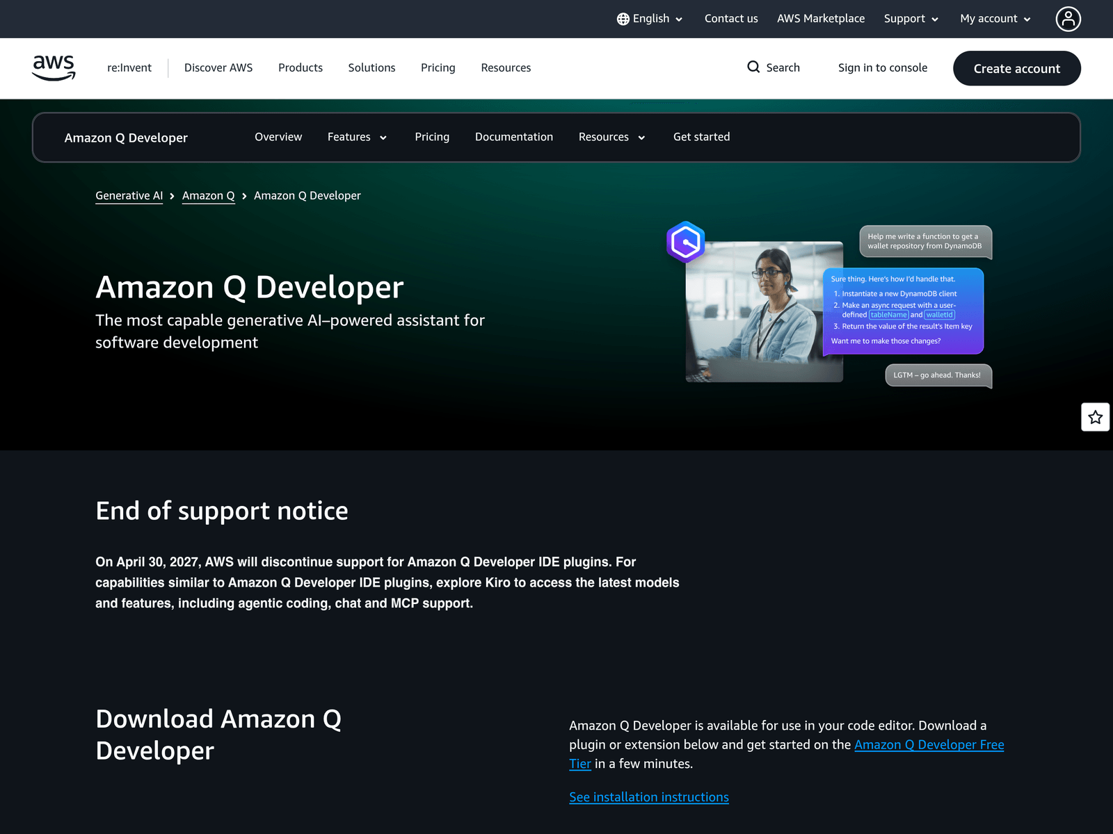Expand the English language dropdown
1113x834 pixels.
[650, 19]
